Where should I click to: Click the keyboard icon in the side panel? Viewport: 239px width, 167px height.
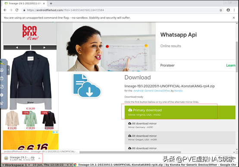point(2,70)
